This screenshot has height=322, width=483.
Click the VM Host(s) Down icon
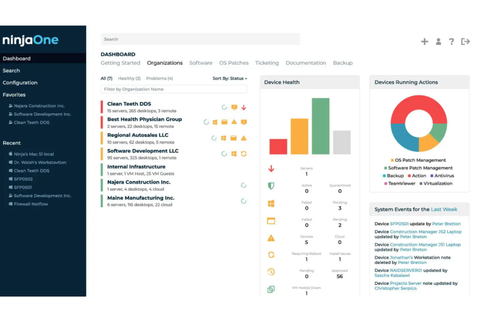pyautogui.click(x=271, y=289)
